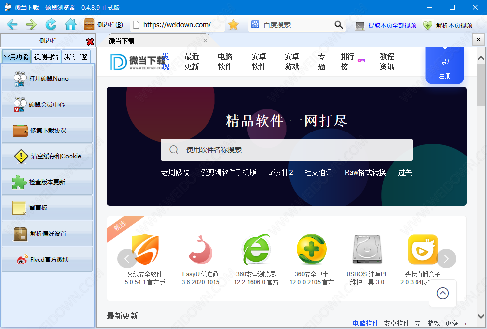487x329 pixels.
Task: Switch to 我的书签 tab
Action: [x=76, y=57]
